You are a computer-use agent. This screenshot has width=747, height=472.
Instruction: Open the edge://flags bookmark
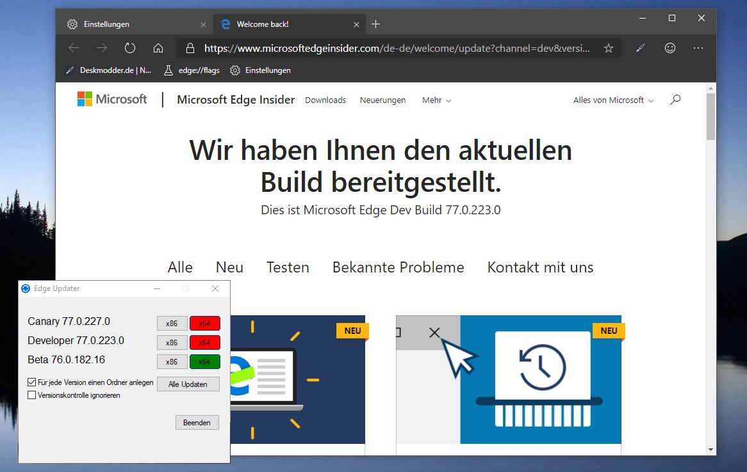(x=192, y=70)
